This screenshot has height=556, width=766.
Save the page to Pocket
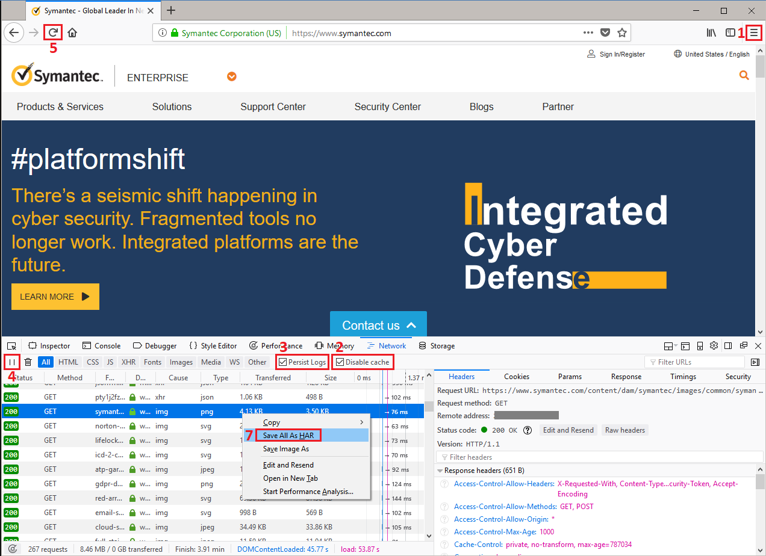605,33
